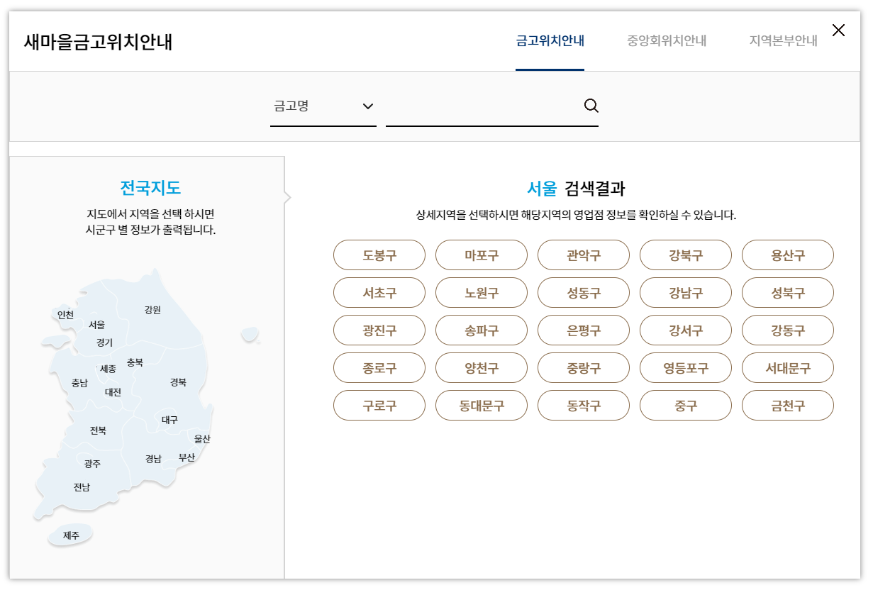Select 강서구 district button
The height and width of the screenshot is (590, 873).
(x=686, y=330)
